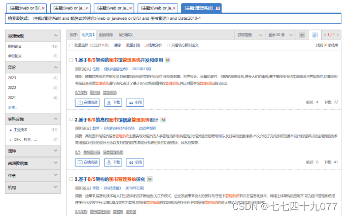The image size is (345, 216).
Task: Show more years with 更多 link
Action: pyautogui.click(x=13, y=108)
